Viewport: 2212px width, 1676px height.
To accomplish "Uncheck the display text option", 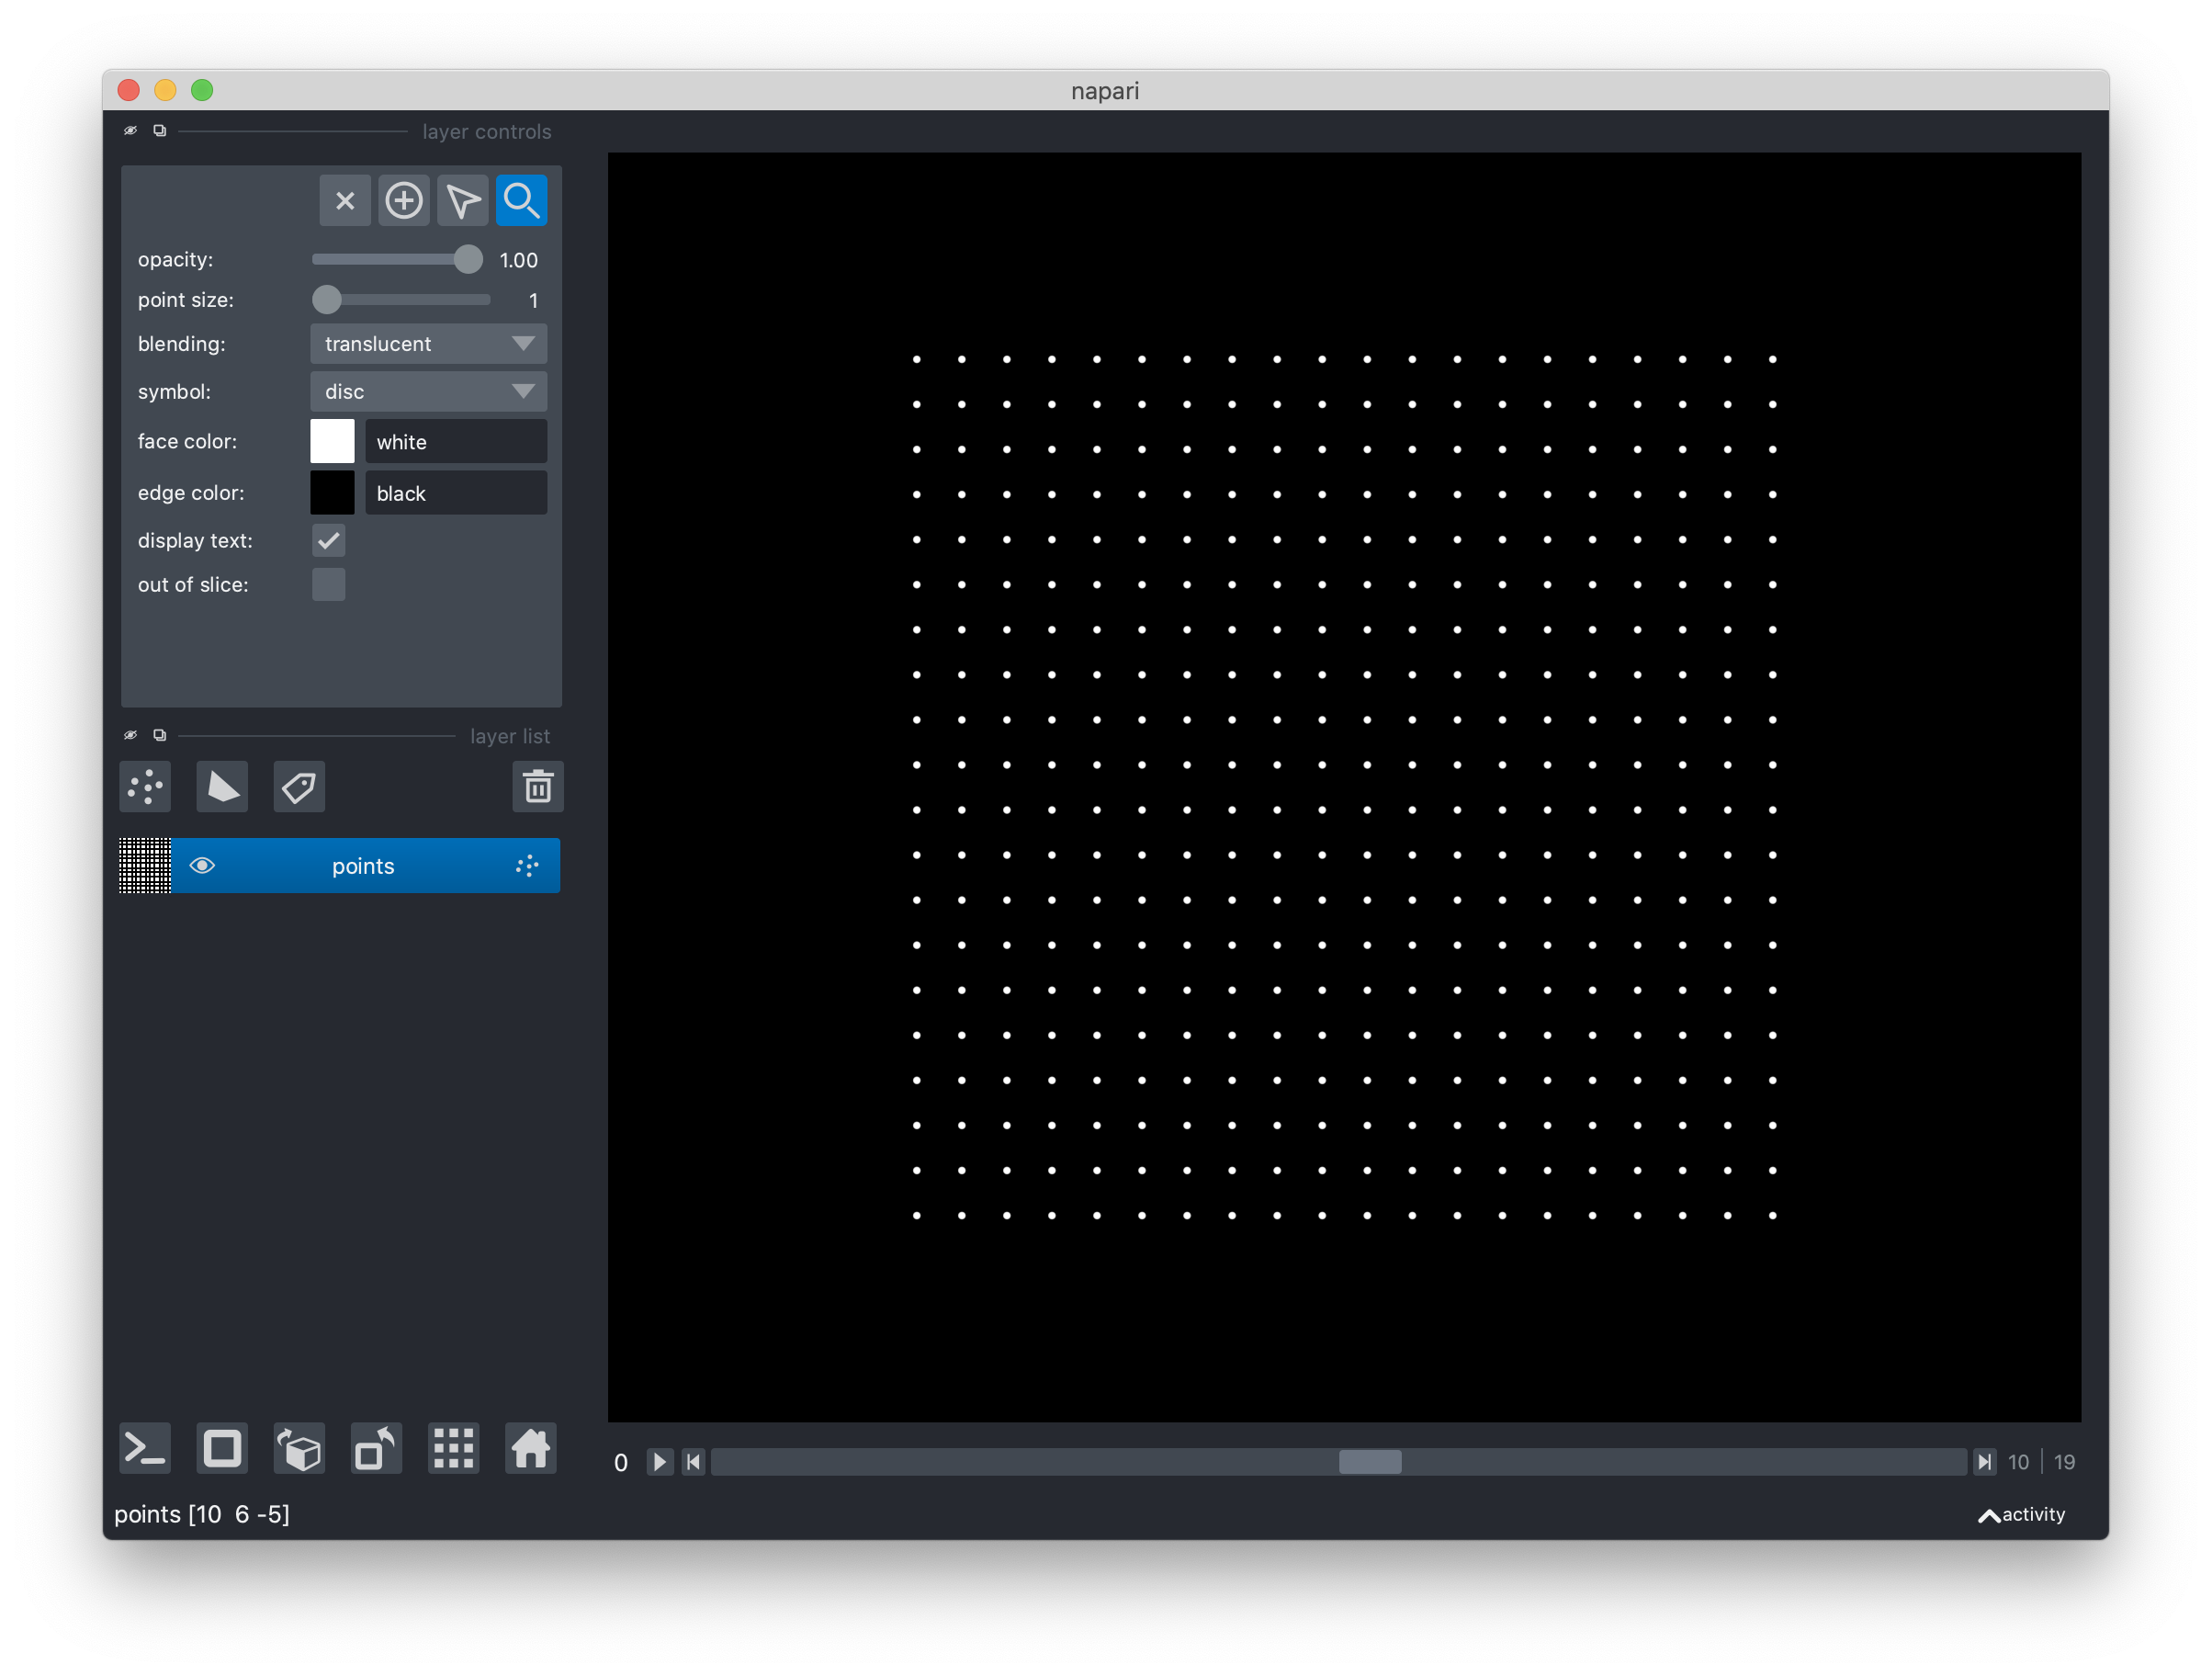I will (327, 540).
